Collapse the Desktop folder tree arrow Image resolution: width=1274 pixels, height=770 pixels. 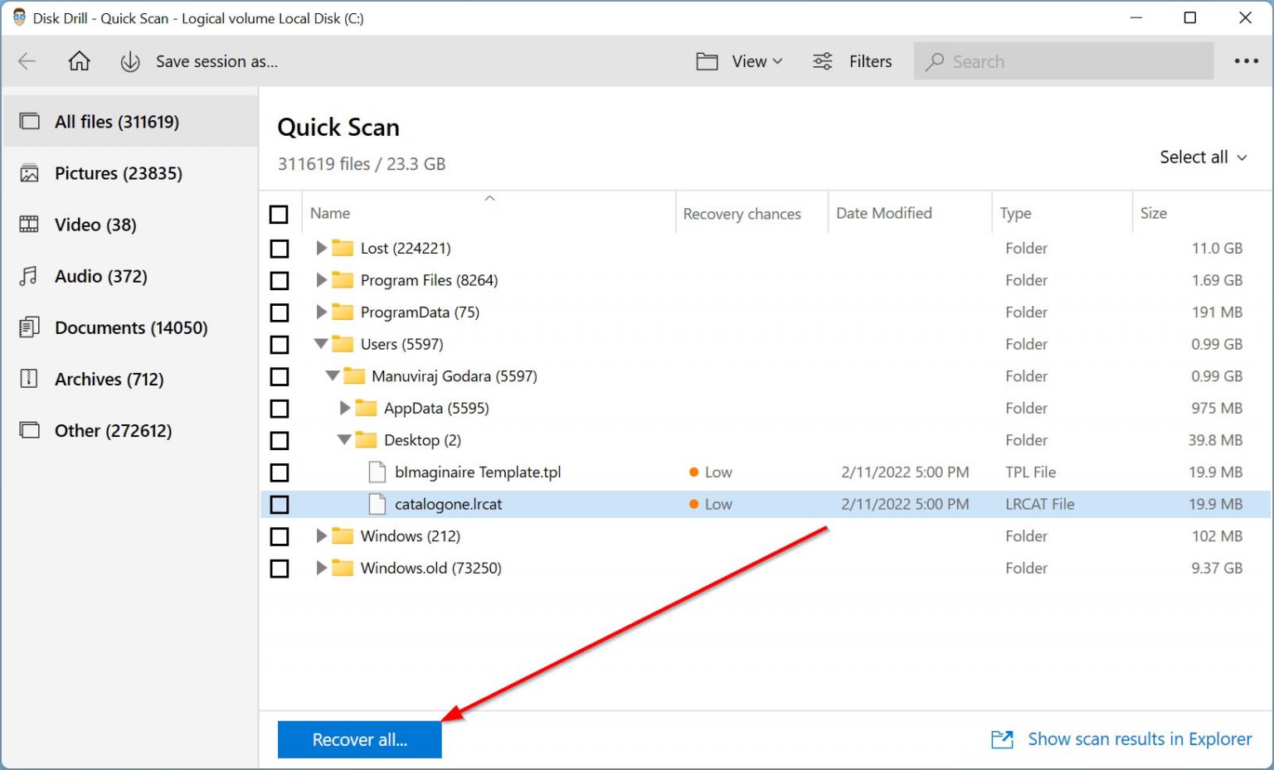pos(344,440)
